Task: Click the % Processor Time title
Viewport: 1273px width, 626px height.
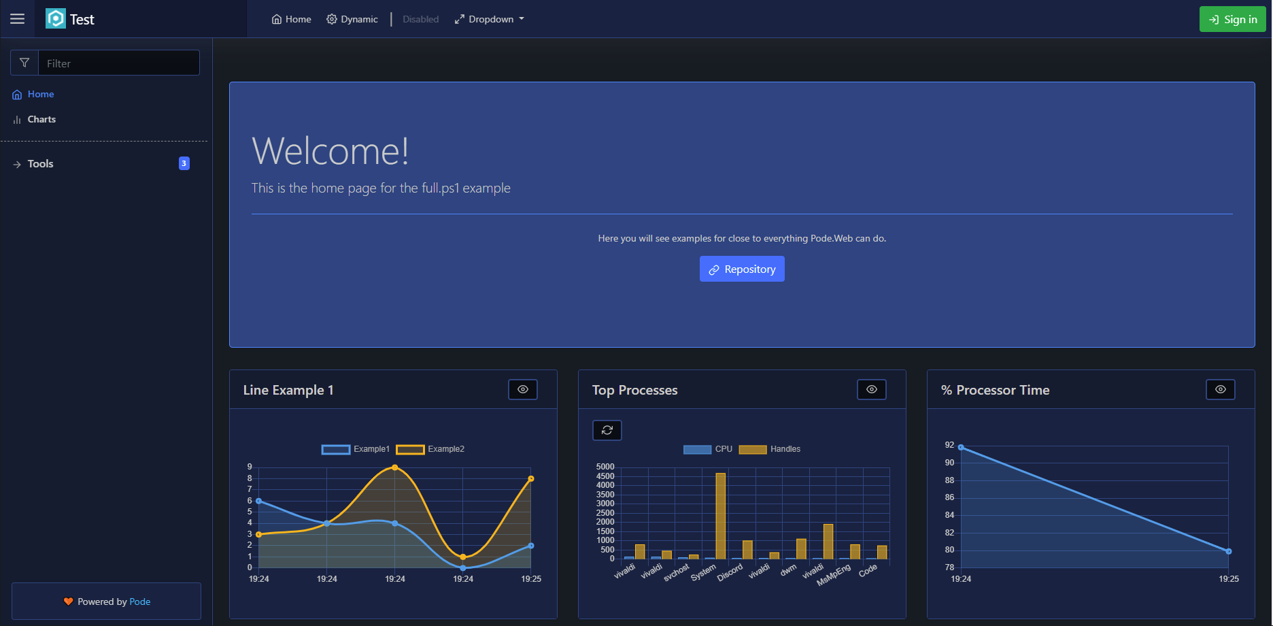Action: 996,390
